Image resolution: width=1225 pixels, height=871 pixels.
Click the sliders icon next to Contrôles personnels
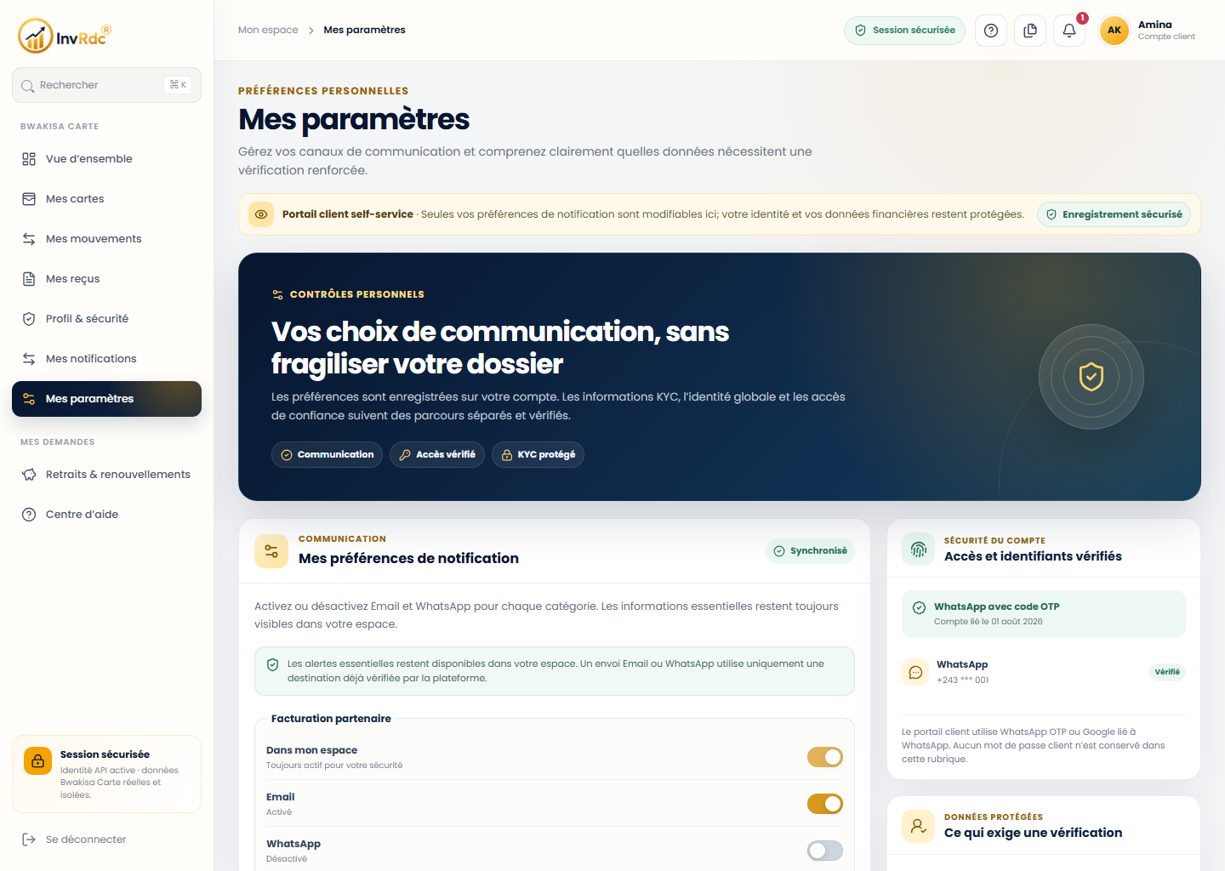tap(277, 294)
